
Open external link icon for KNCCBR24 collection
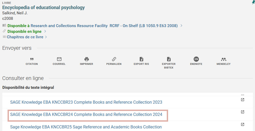(242, 112)
